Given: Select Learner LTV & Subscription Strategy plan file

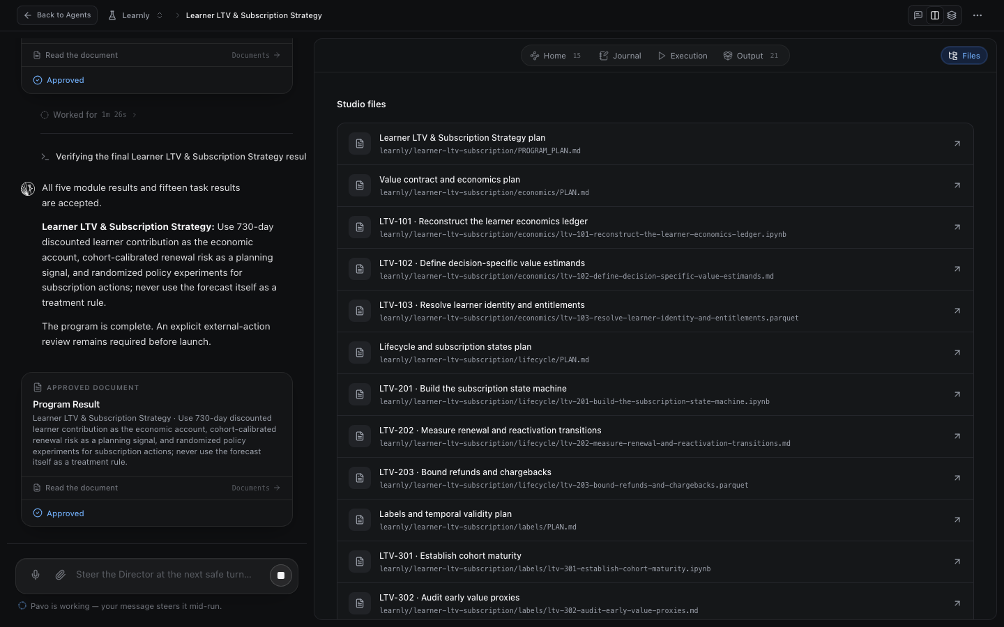Looking at the screenshot, I should [655, 144].
